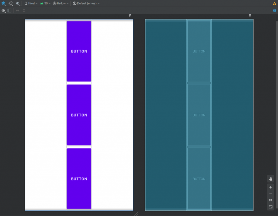
Task: Click the pin icon above blueprint view
Action: click(250, 16)
